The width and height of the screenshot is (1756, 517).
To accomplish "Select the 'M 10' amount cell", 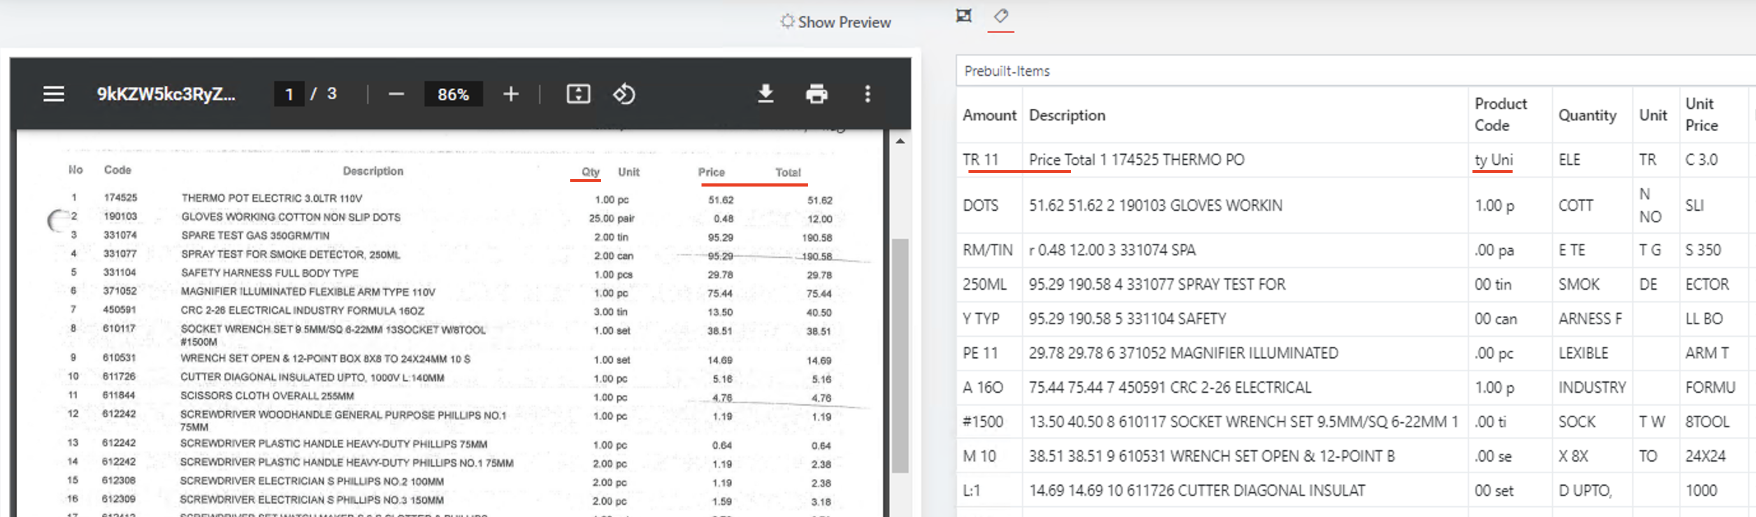I will click(988, 457).
